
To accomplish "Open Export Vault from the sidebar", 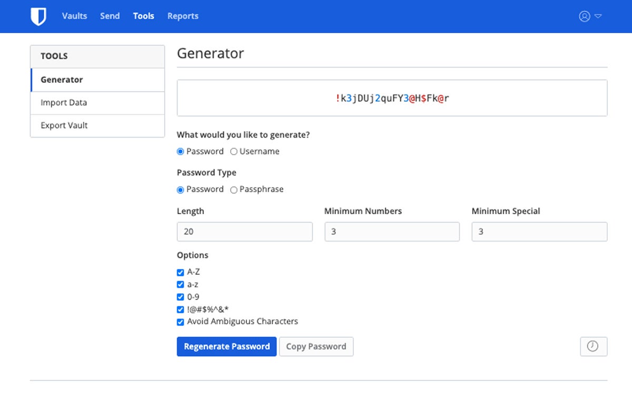I will coord(64,126).
